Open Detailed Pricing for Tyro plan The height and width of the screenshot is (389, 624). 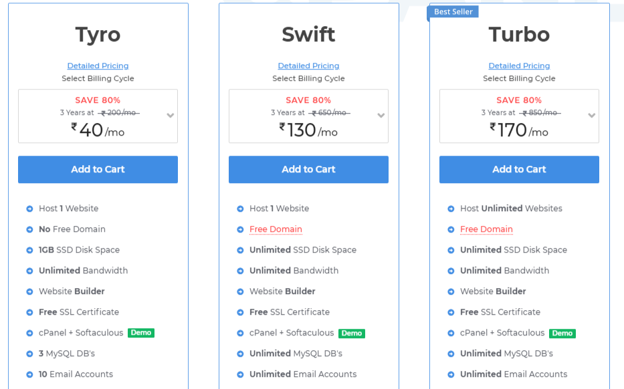point(98,66)
